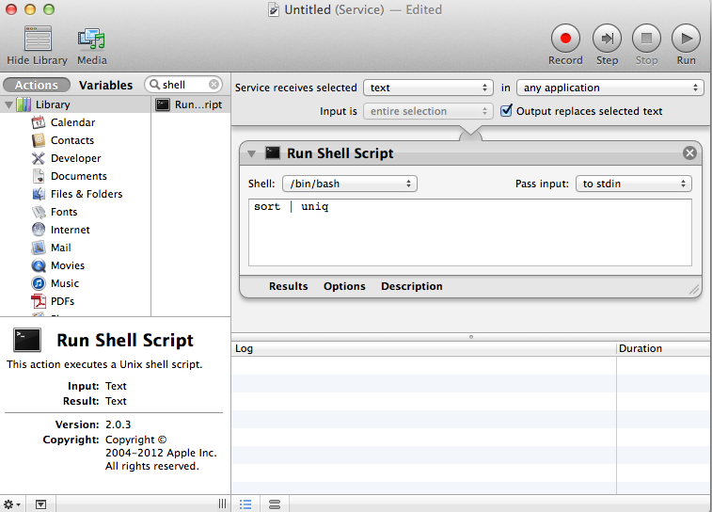
Task: Click the Duration column header
Action: point(663,348)
